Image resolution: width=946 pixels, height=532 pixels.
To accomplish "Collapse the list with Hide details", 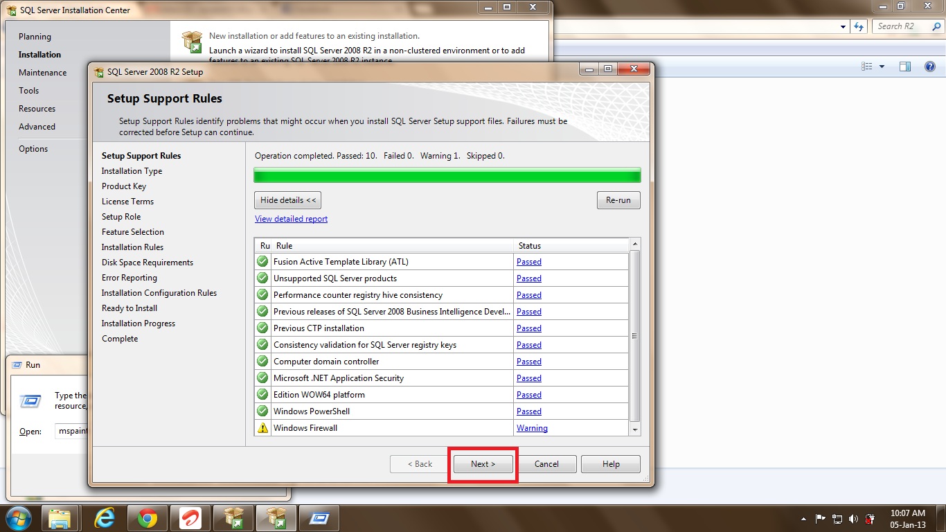I will 287,200.
